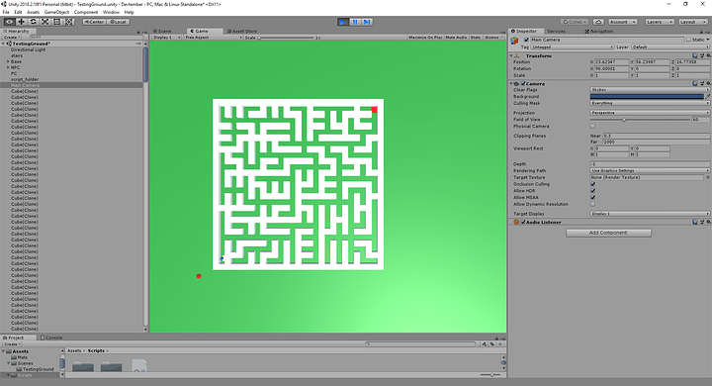Open the Window menu

111,12
